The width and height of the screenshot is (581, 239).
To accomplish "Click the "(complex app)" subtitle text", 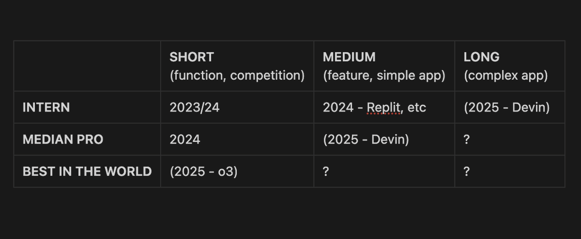I will click(505, 76).
